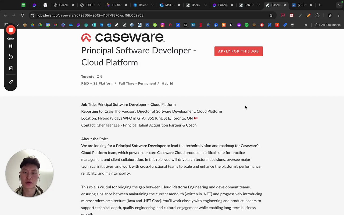Open the tab search dropdown arrow
The image size is (344, 215).
pos(339,5)
